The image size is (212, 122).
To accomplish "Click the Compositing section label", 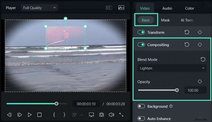I will tap(158, 45).
